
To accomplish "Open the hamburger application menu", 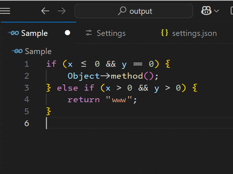I will (5, 11).
